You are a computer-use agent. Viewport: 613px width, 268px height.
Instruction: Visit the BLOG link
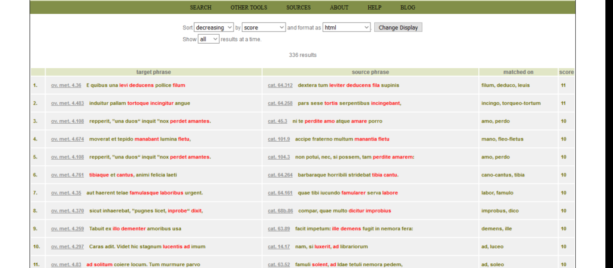coord(408,8)
